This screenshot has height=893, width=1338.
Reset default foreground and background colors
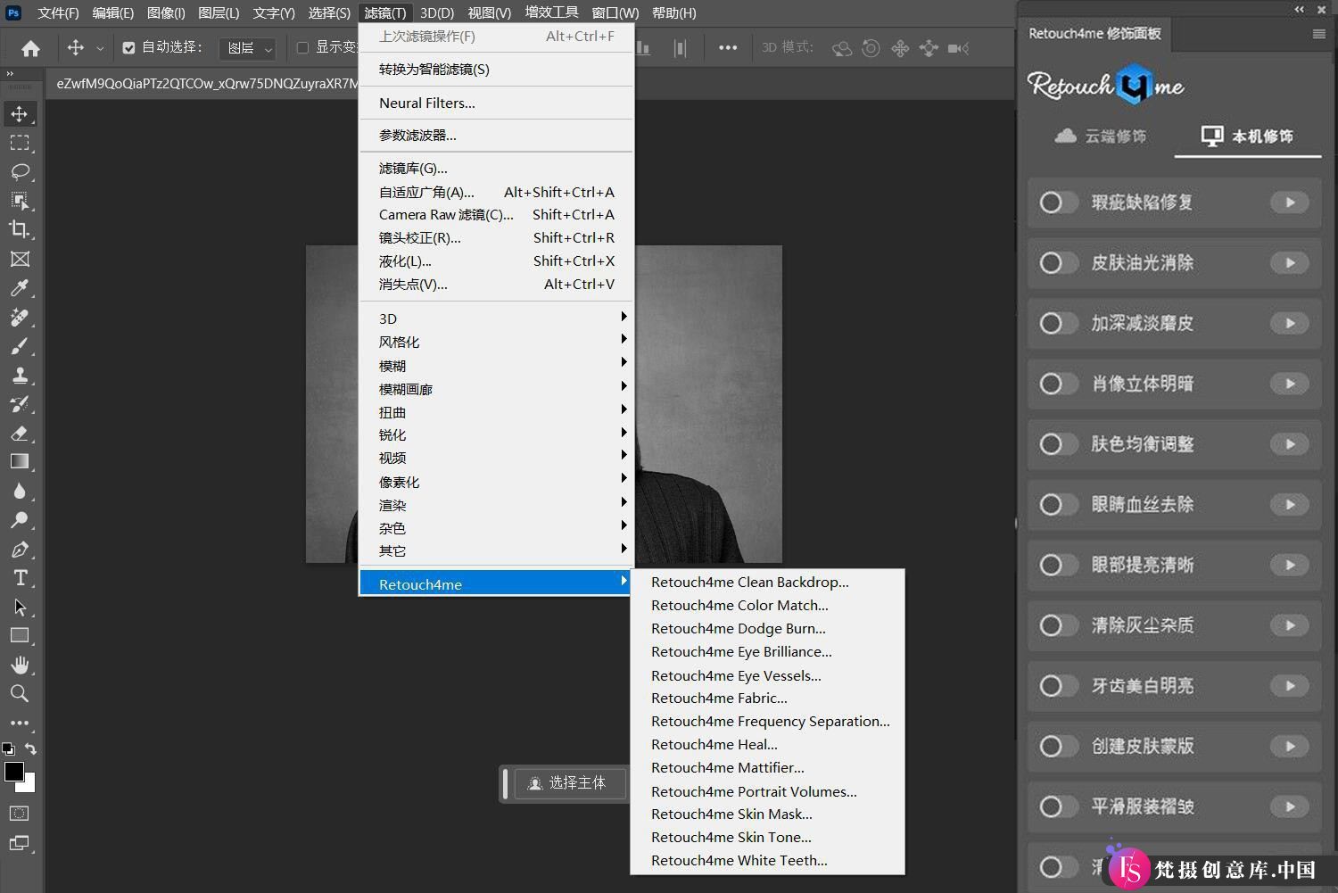[8, 748]
